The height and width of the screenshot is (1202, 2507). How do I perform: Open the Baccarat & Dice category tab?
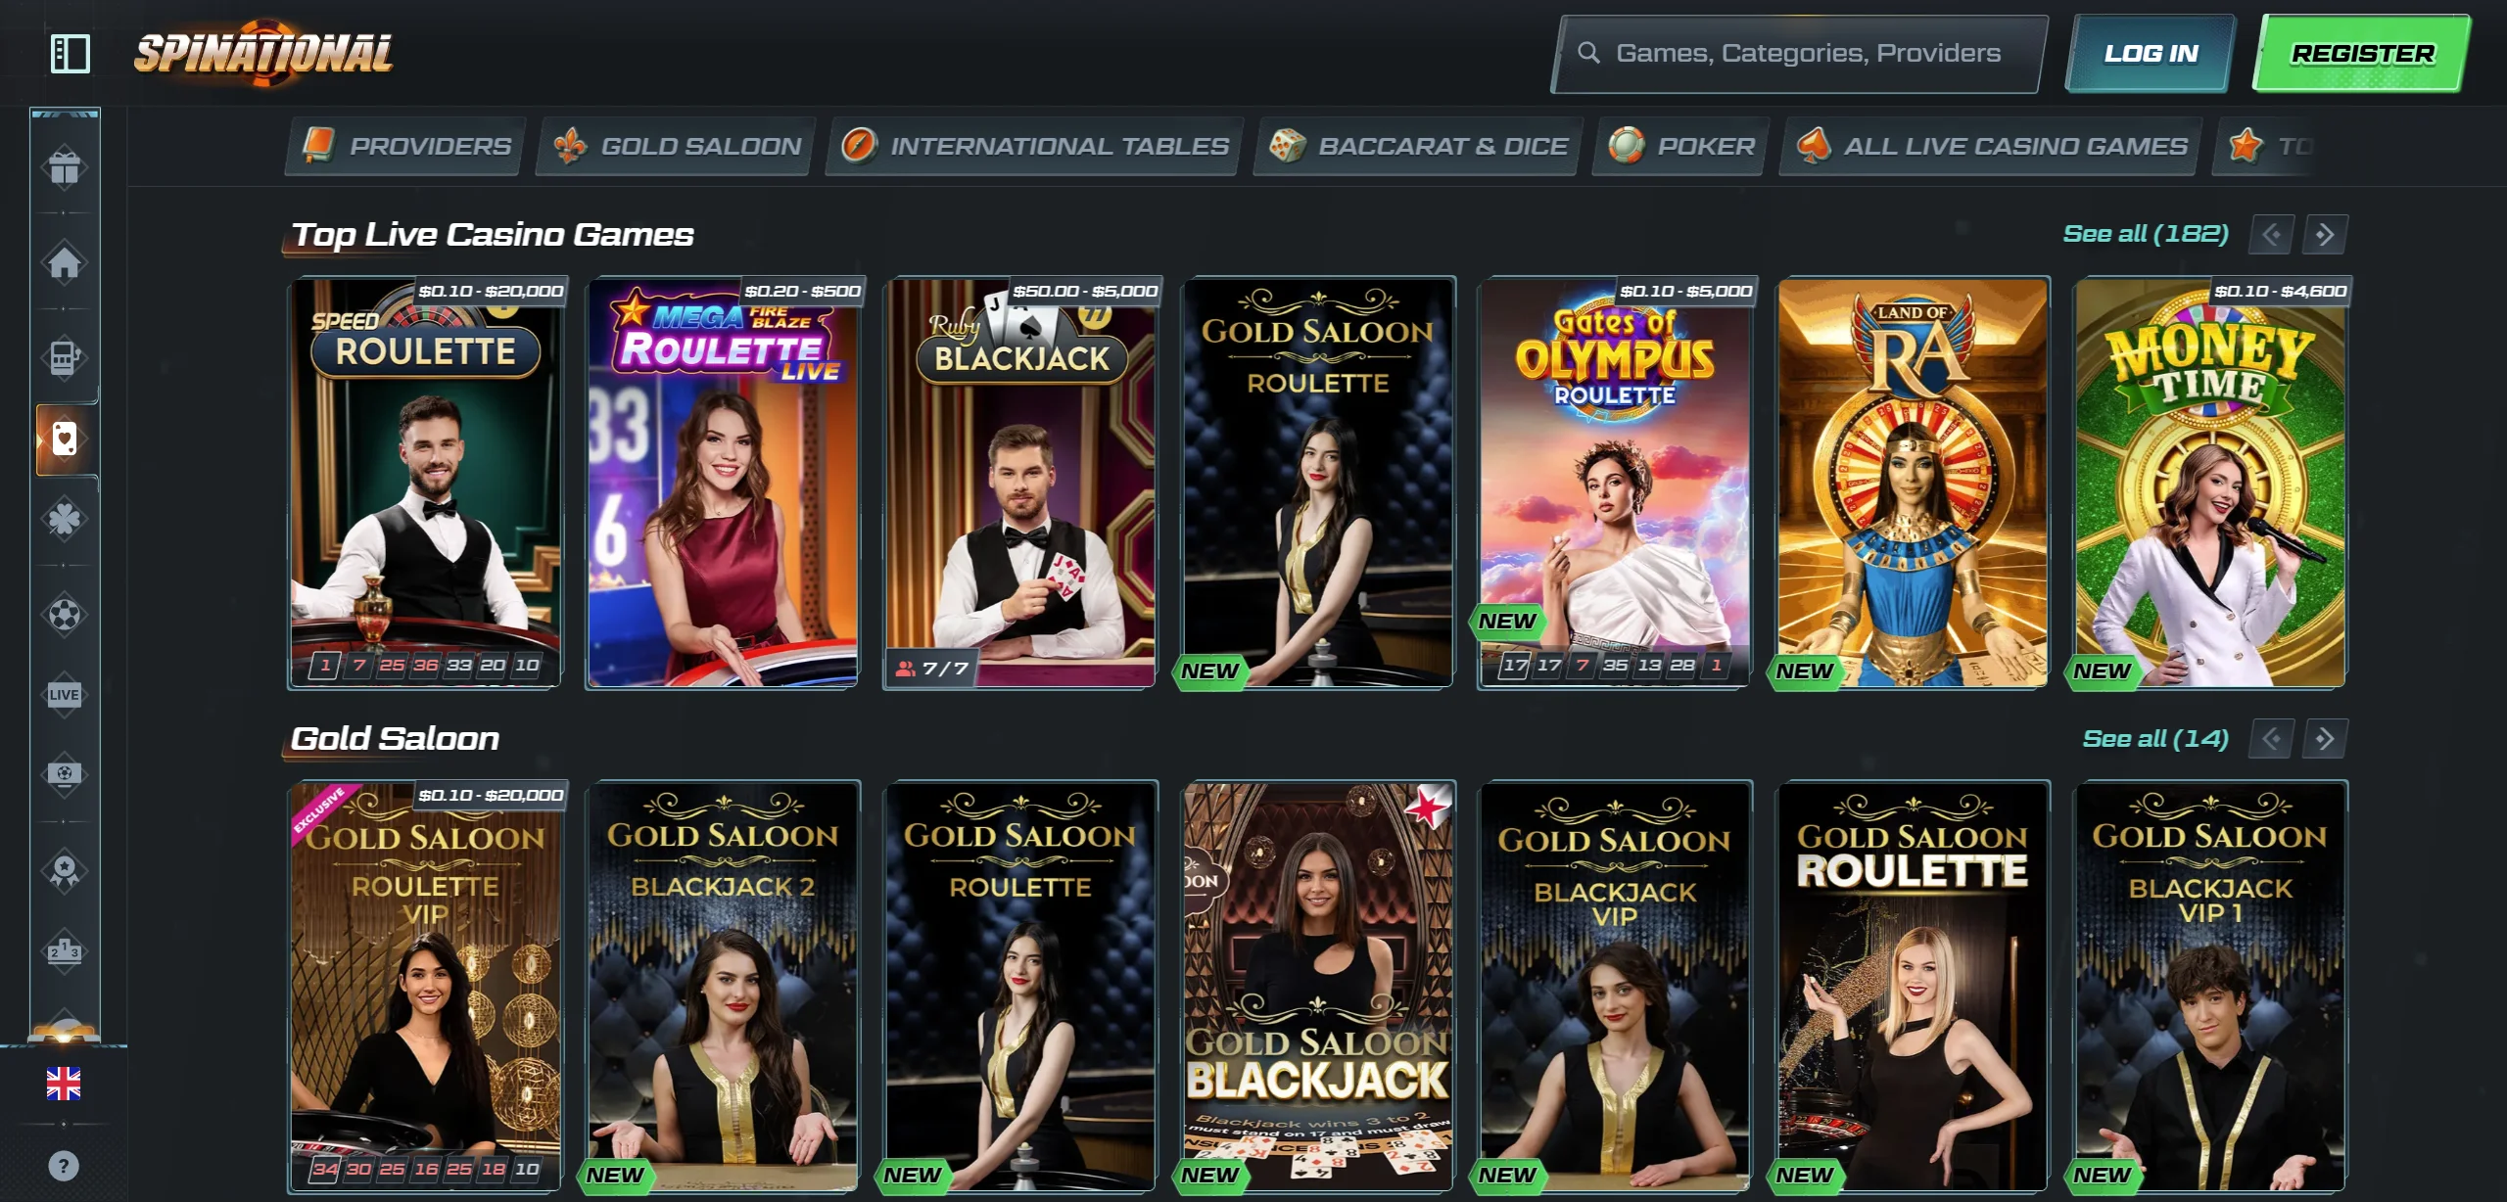tap(1418, 146)
